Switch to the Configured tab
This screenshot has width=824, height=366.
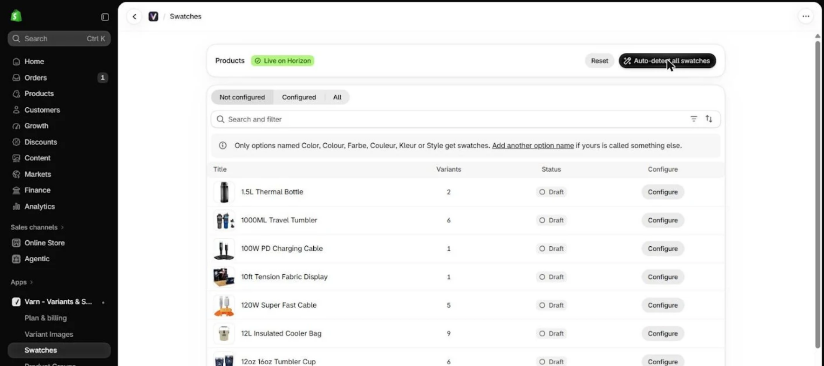[x=299, y=97]
